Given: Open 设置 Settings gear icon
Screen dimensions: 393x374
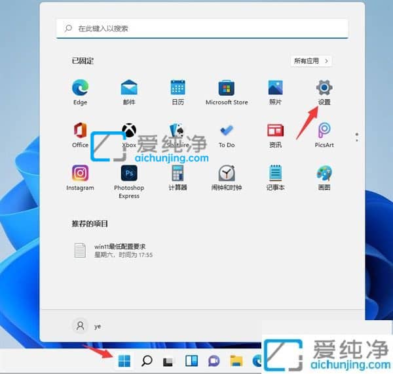Looking at the screenshot, I should point(324,92).
